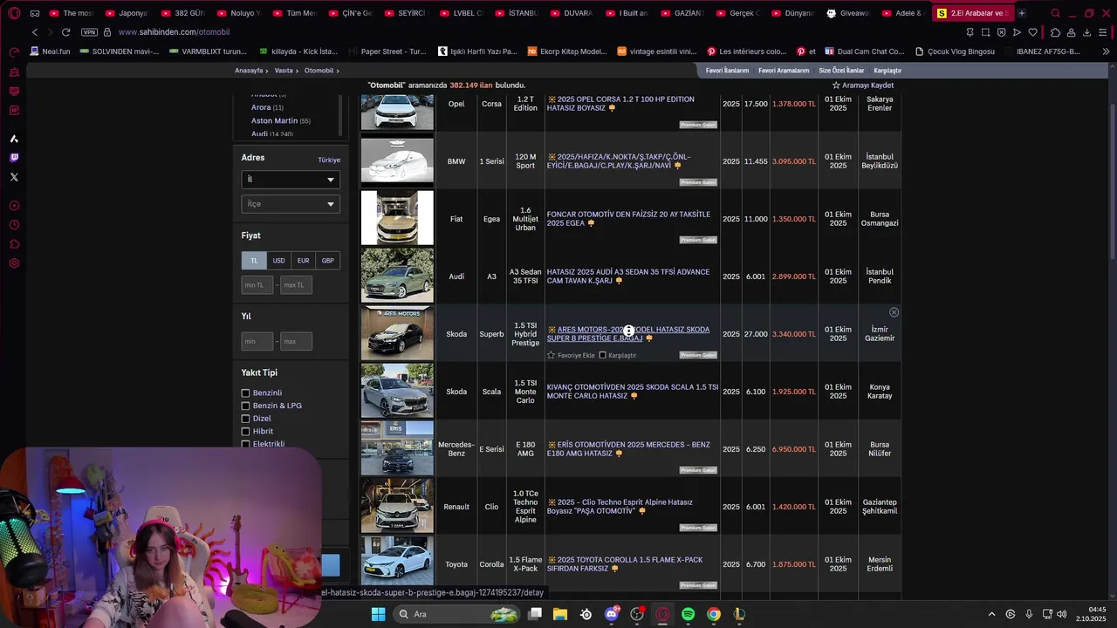Switch to 'Adele &' tab
This screenshot has height=628, width=1117.
(903, 13)
